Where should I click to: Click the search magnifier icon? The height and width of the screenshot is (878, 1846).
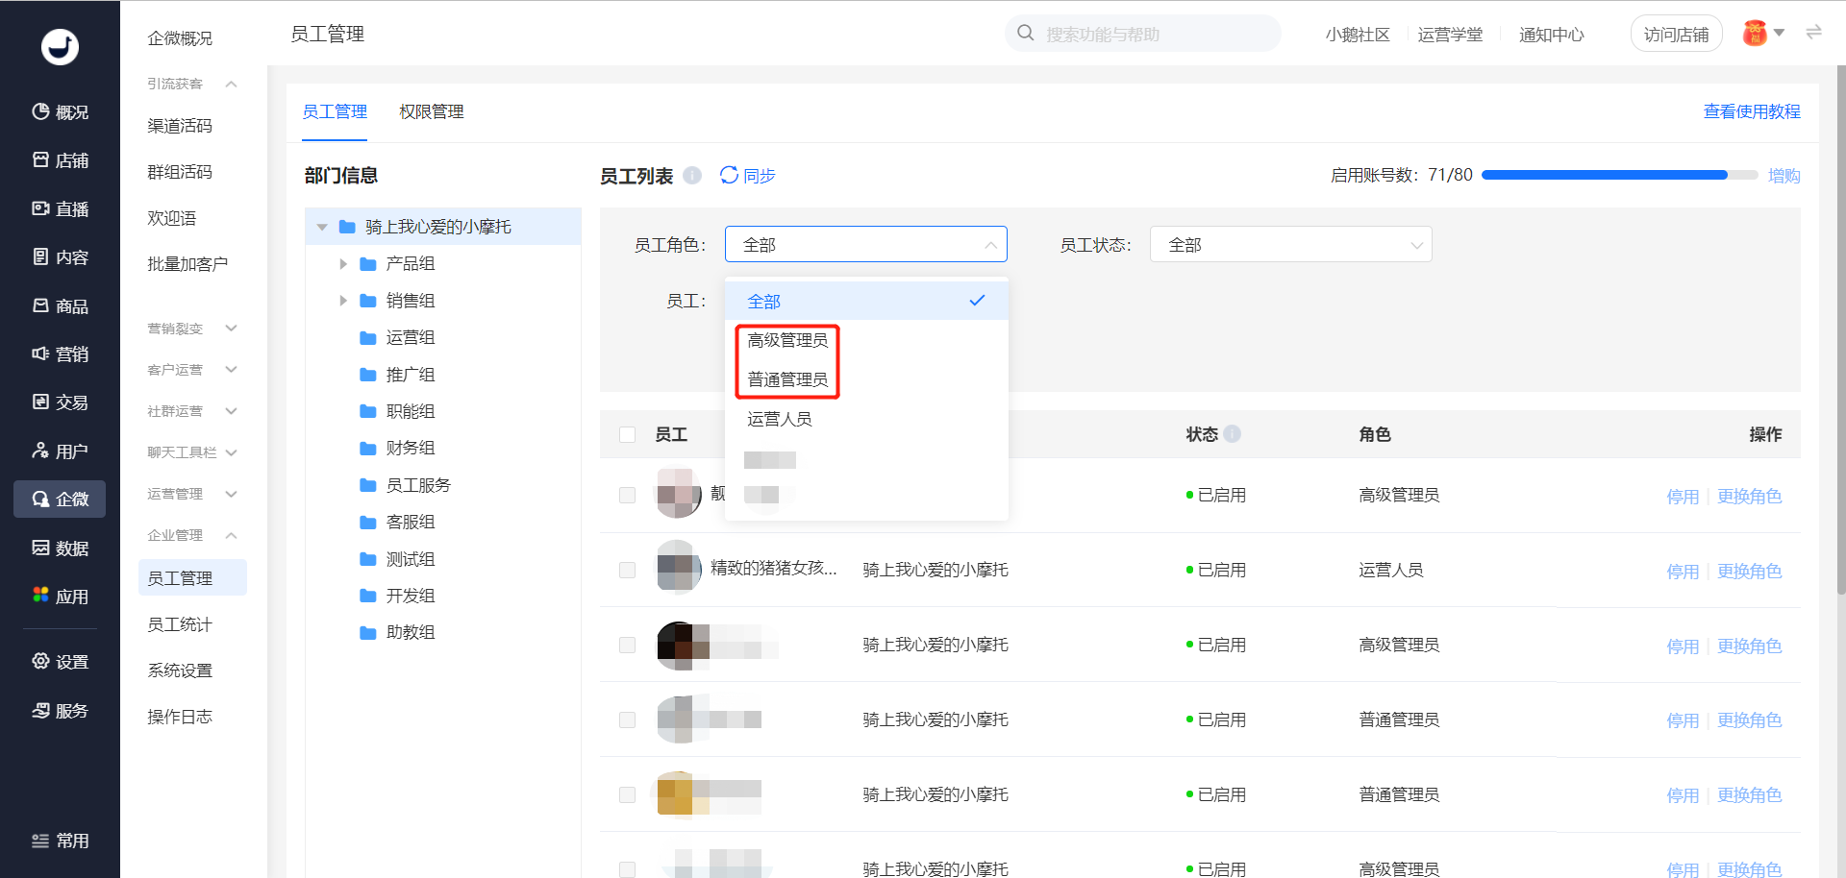[1026, 34]
